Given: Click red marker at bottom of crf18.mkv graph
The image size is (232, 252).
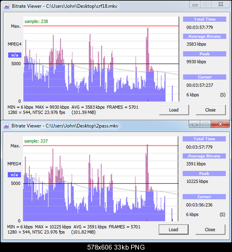Looking at the screenshot, I should click(x=148, y=100).
